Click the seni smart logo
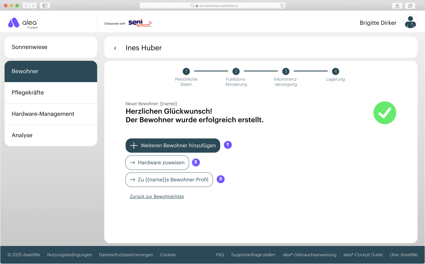425x264 pixels. (140, 23)
